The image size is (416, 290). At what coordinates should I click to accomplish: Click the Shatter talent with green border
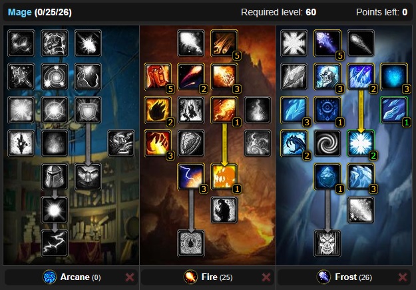pyautogui.click(x=361, y=143)
